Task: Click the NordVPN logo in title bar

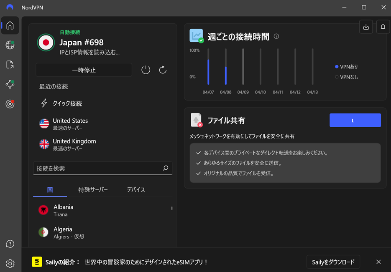Action: click(x=10, y=7)
